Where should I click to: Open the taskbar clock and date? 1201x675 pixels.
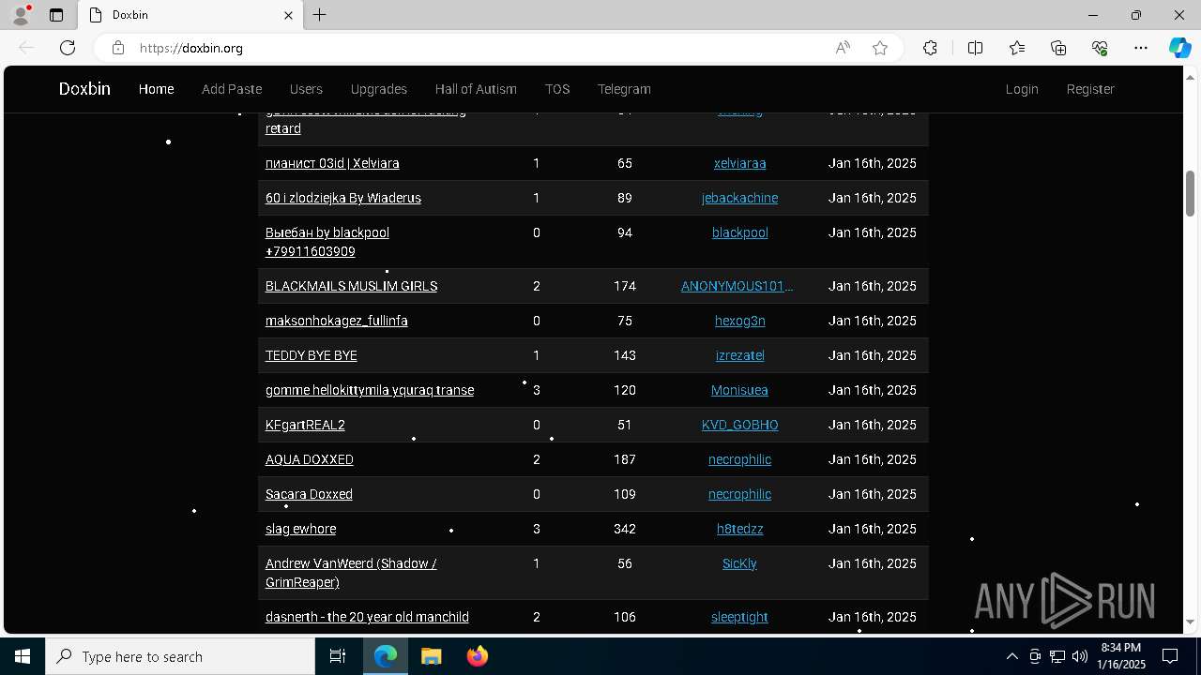pyautogui.click(x=1121, y=656)
